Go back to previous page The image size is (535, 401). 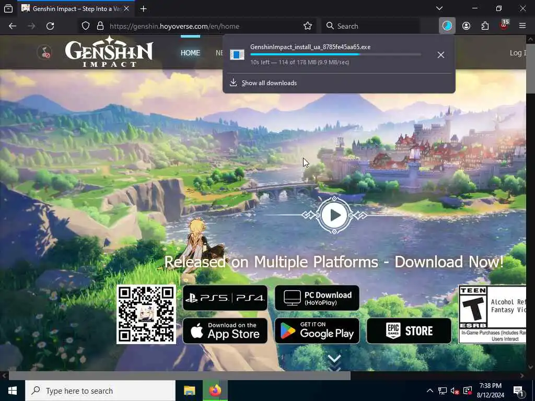[x=13, y=26]
